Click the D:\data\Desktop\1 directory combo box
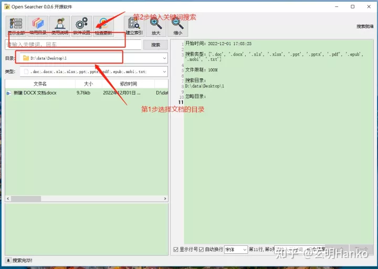The height and width of the screenshot is (269, 378). 94,58
